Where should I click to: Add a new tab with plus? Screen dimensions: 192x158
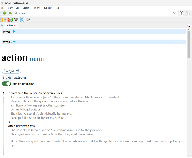click(x=2, y=26)
